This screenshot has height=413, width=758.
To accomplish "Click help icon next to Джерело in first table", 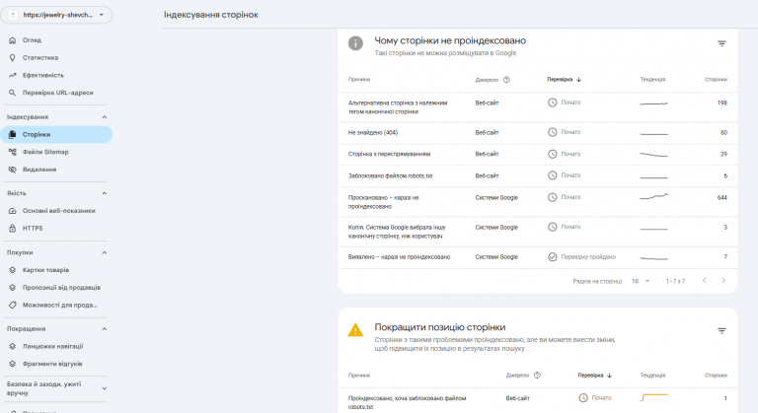I will coord(506,80).
